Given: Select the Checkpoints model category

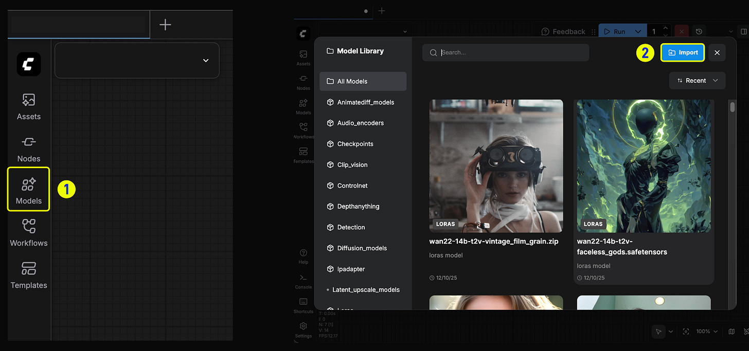Looking at the screenshot, I should pyautogui.click(x=355, y=144).
